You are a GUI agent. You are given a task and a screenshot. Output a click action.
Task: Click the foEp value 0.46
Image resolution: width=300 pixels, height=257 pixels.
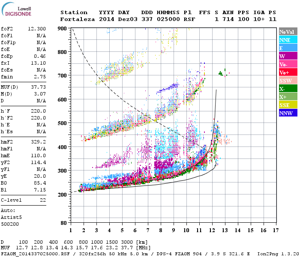(40, 56)
